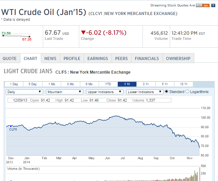Expand the Upper Indicators dropdown
Image resolution: width=218 pixels, height=181 pixels.
105,92
